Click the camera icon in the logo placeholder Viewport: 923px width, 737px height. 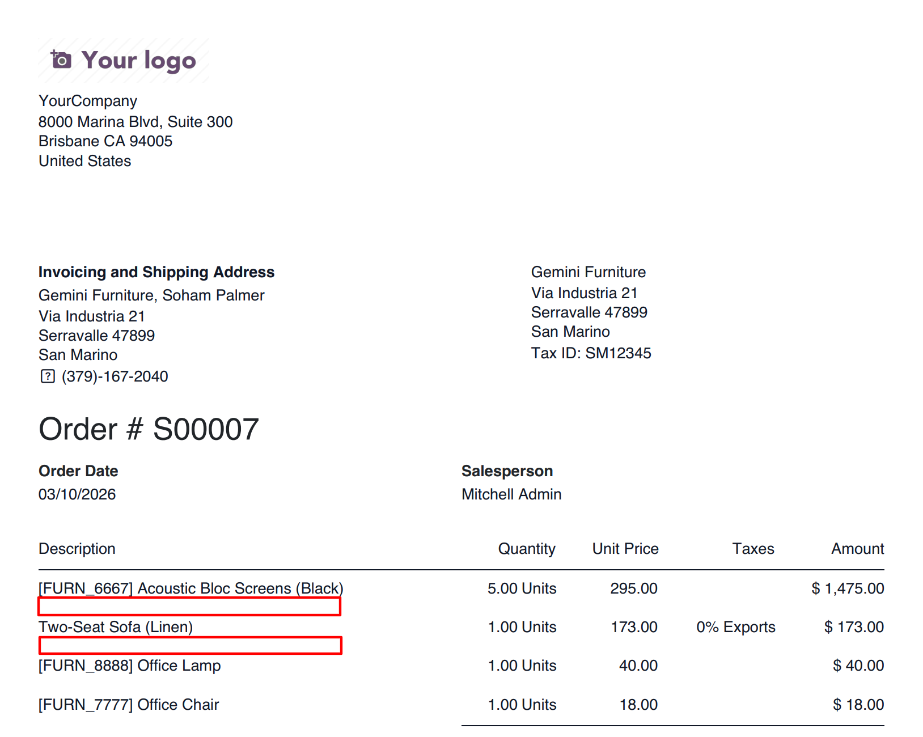(61, 59)
